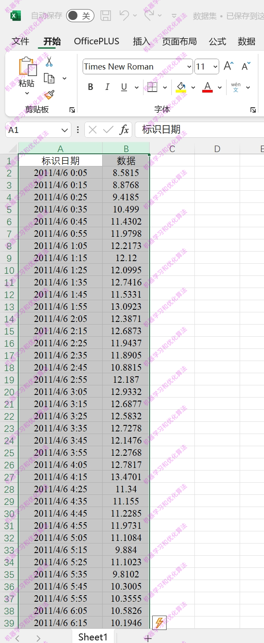
Task: Select column A header
Action: (60, 149)
